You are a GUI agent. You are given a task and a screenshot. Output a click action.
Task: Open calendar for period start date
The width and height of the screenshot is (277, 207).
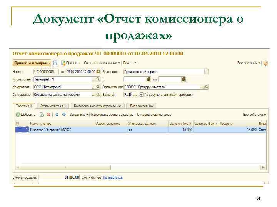149,79
